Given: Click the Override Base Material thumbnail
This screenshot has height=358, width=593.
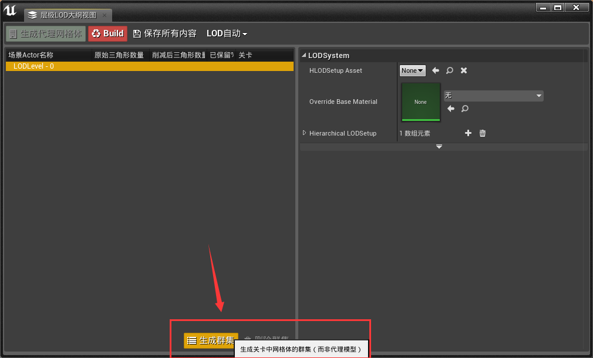Looking at the screenshot, I should (x=420, y=102).
